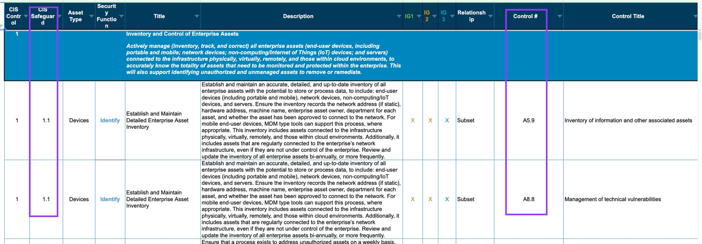Click the Control # column filter icon
Image resolution: width=702 pixels, height=244 pixels.
pyautogui.click(x=559, y=16)
